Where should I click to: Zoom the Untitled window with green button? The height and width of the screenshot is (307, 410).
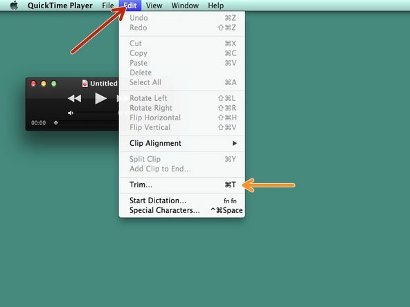point(53,84)
